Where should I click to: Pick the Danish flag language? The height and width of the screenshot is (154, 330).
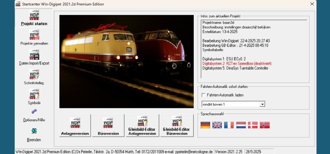coord(252,125)
